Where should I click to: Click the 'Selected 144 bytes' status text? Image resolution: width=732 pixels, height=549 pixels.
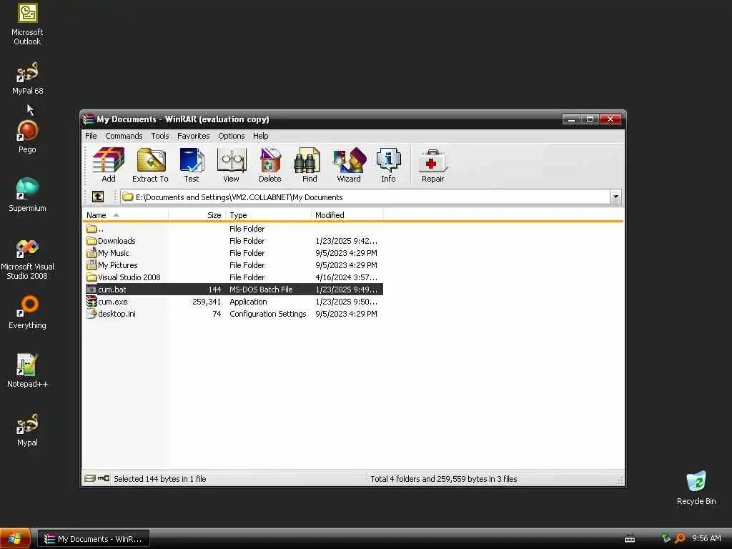click(x=159, y=479)
